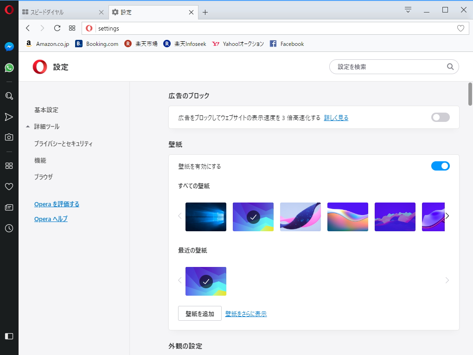The height and width of the screenshot is (355, 473).
Task: Toggle the heart icon in the address bar
Action: [x=460, y=28]
